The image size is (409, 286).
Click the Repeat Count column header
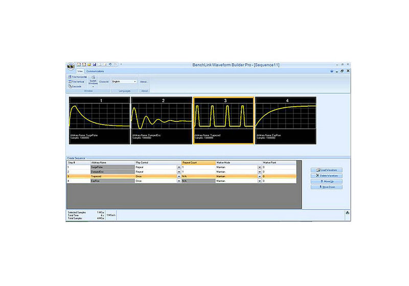click(198, 162)
